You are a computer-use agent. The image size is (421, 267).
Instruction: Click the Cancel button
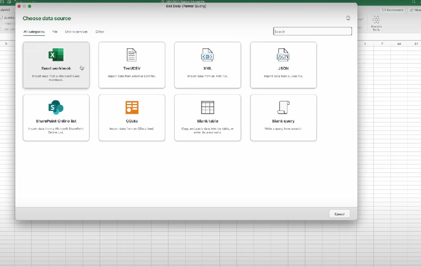point(339,214)
